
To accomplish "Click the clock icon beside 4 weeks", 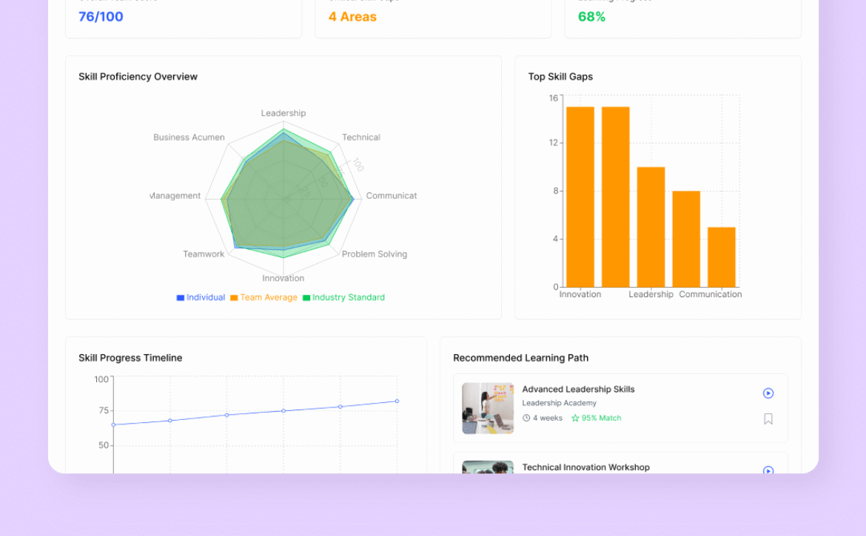I will click(526, 418).
